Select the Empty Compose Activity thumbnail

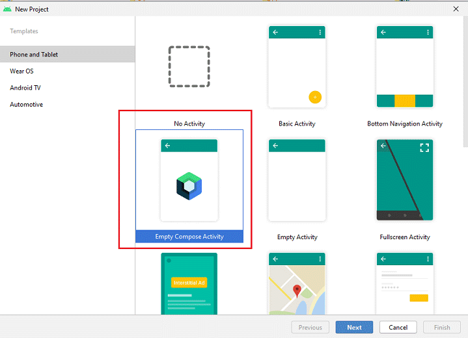189,180
